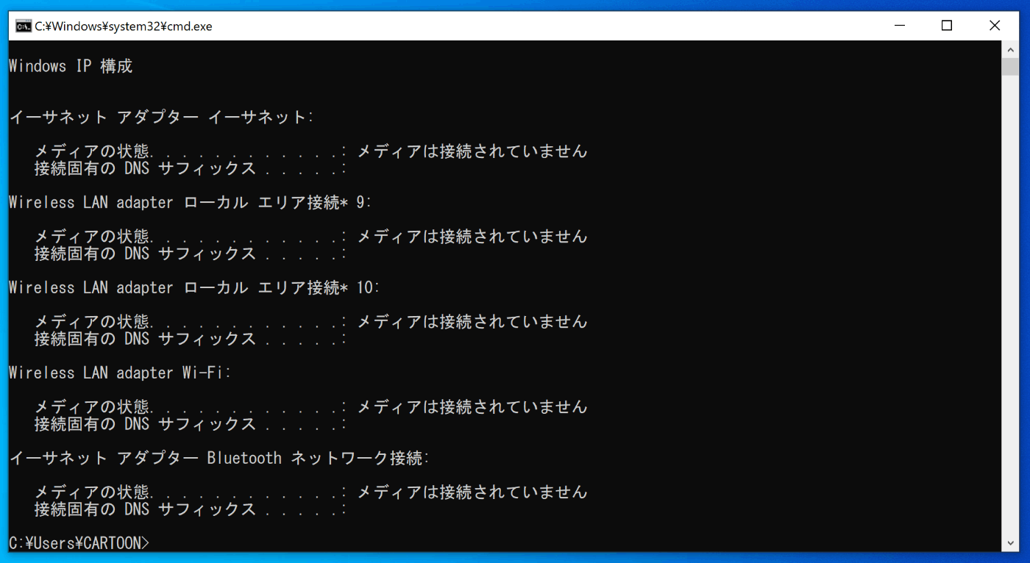
Task: Click the vertical scrollbar thumb
Action: pos(1010,66)
